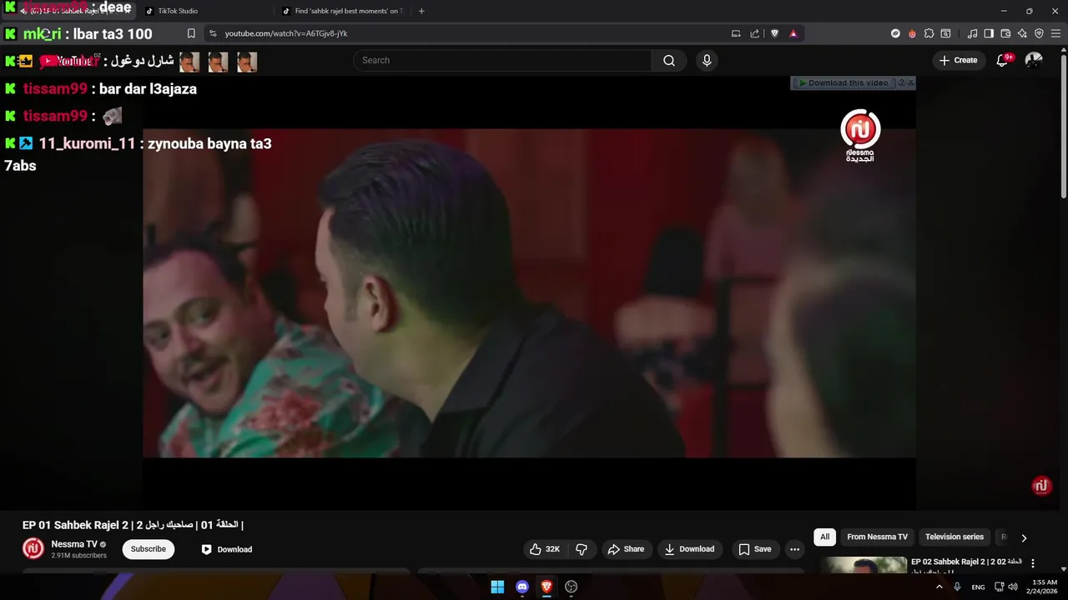The image size is (1068, 600).
Task: Save the video to a playlist
Action: click(x=754, y=549)
